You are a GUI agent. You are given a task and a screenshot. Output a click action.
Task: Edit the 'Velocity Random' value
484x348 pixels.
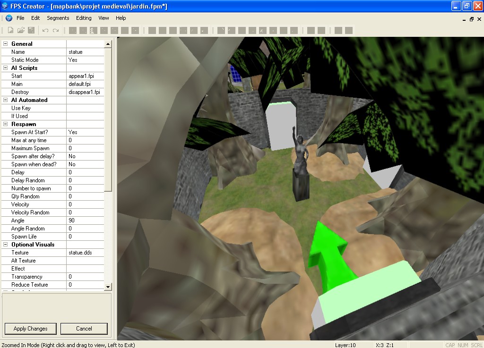[x=85, y=212]
